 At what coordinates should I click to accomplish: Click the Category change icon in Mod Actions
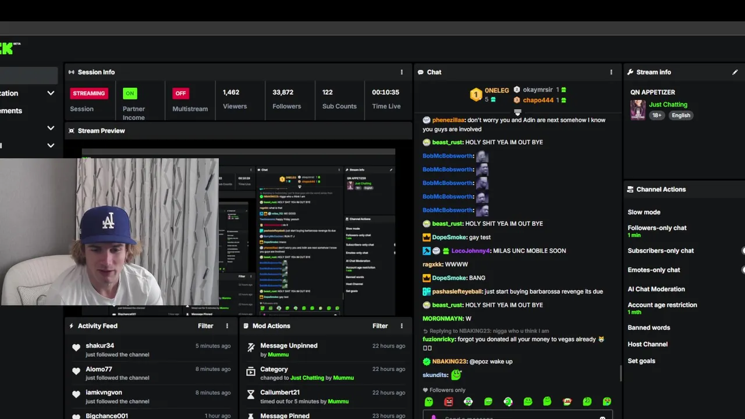click(x=251, y=371)
